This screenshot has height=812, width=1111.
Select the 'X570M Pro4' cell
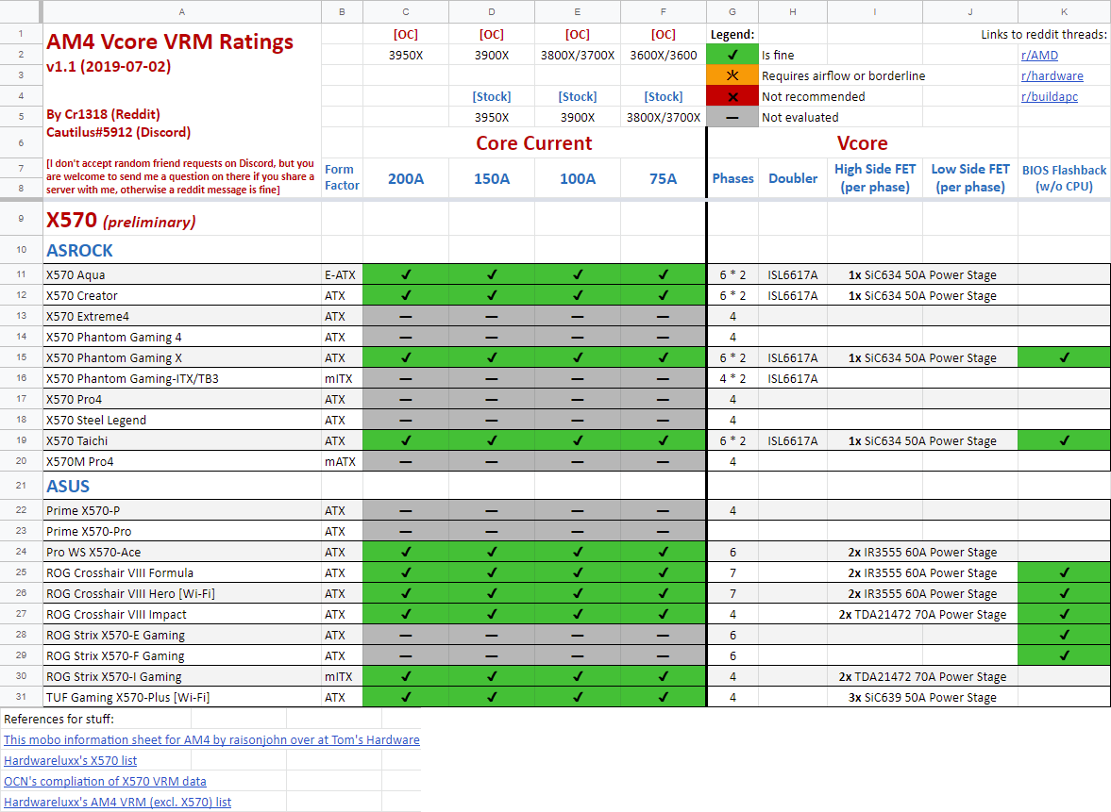182,461
